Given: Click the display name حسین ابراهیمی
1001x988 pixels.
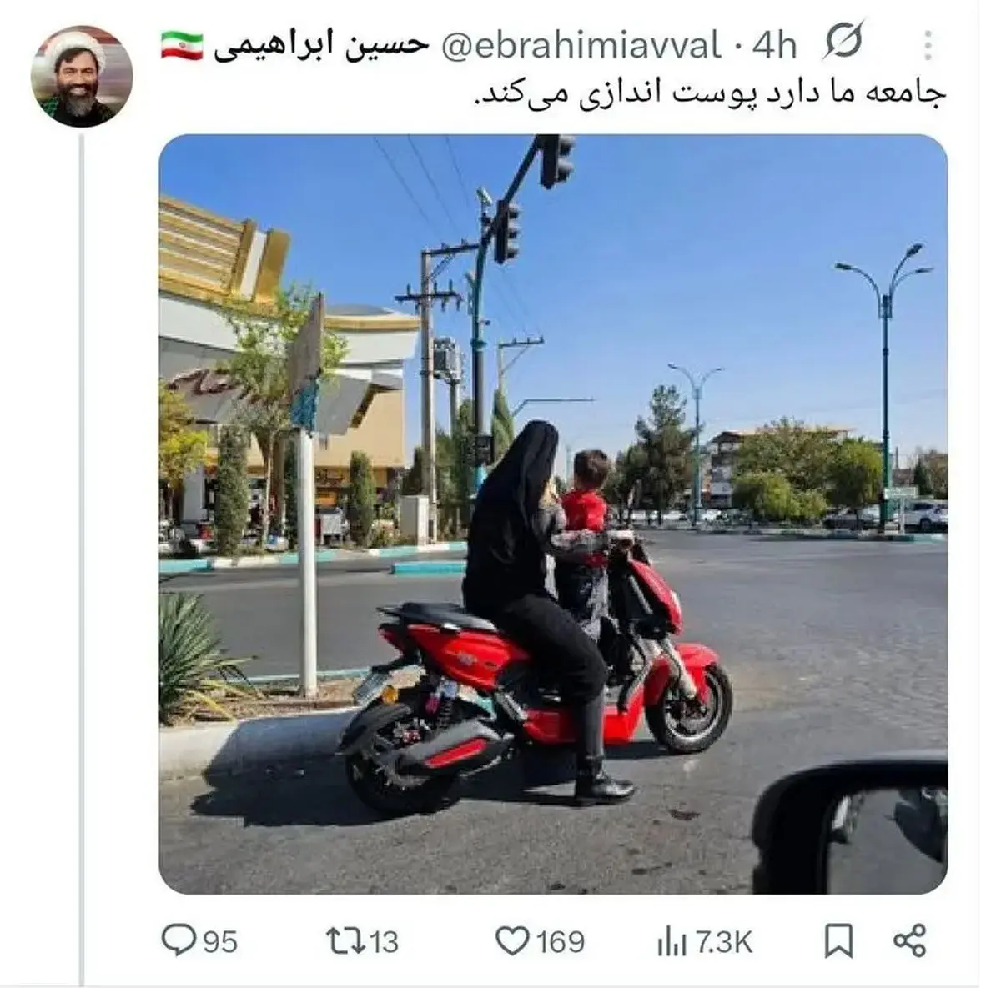Looking at the screenshot, I should coord(320,46).
